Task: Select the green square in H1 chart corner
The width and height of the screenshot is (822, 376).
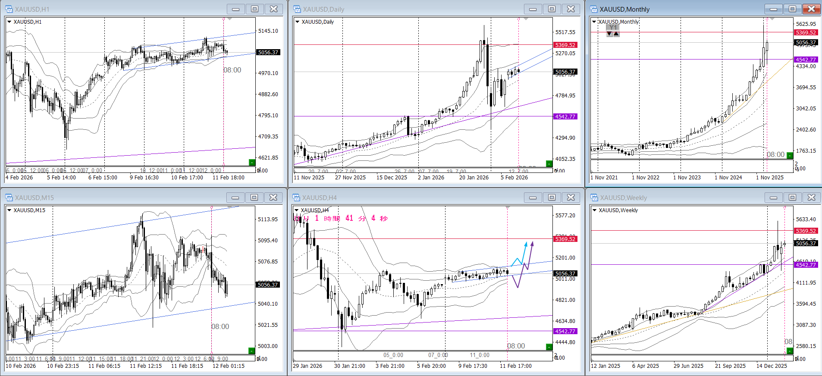Action: point(252,162)
